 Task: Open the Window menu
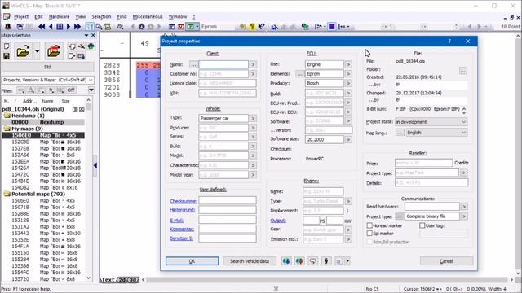[x=178, y=16]
